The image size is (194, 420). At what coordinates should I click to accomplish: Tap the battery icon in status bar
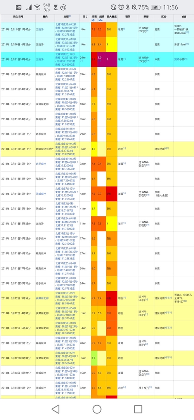click(156, 7)
